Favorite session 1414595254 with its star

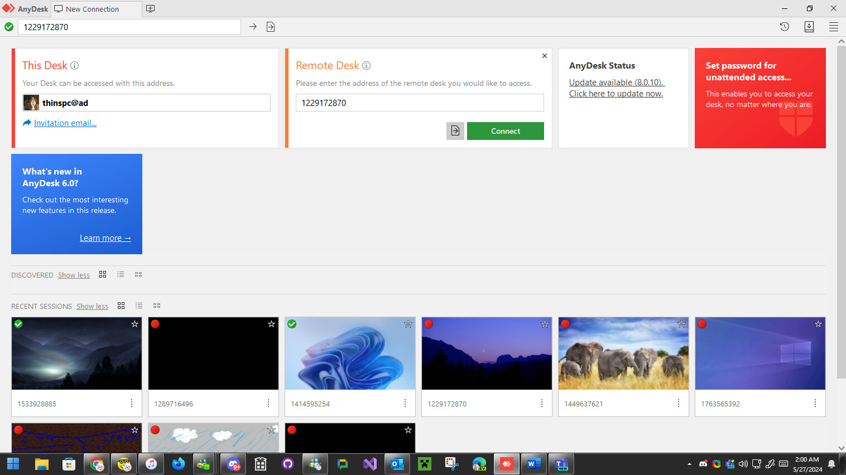pos(408,324)
